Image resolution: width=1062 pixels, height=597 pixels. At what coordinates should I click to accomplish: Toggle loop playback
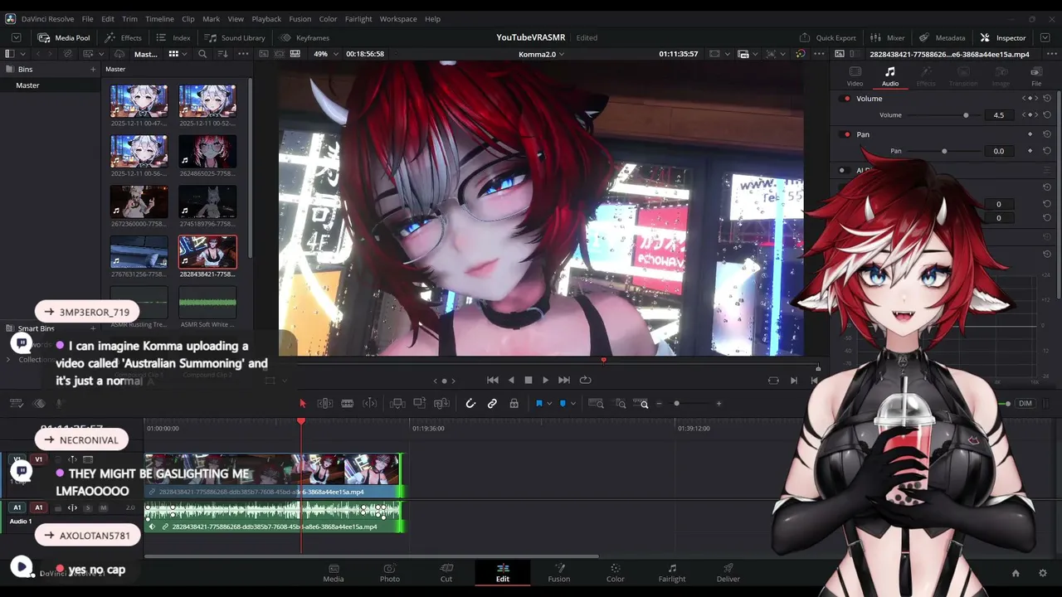click(585, 380)
